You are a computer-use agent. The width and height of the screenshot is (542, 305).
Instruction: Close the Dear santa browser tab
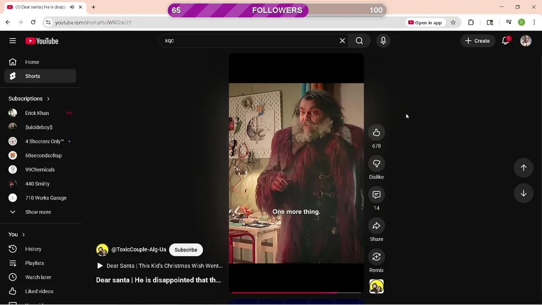pyautogui.click(x=80, y=7)
